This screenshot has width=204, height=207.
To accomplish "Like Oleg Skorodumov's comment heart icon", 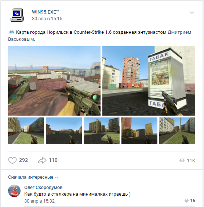I will click(186, 201).
